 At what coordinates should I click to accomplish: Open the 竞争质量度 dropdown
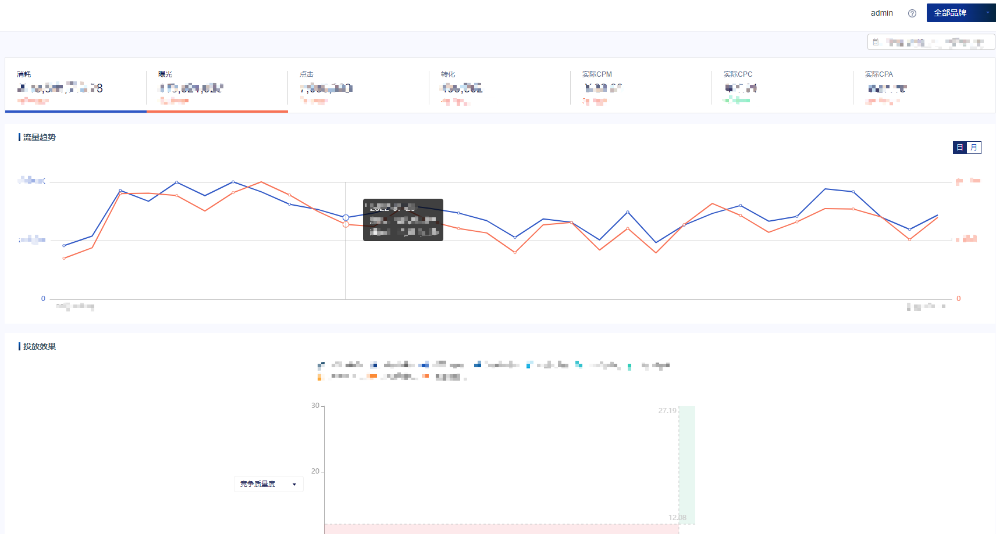(269, 484)
